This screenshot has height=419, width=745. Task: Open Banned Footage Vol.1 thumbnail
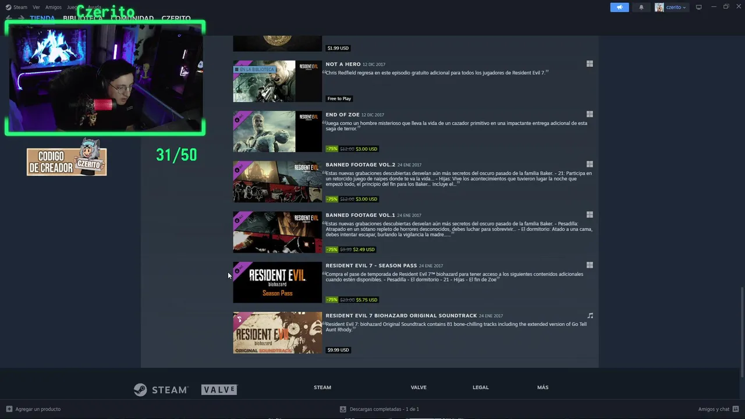[277, 232]
